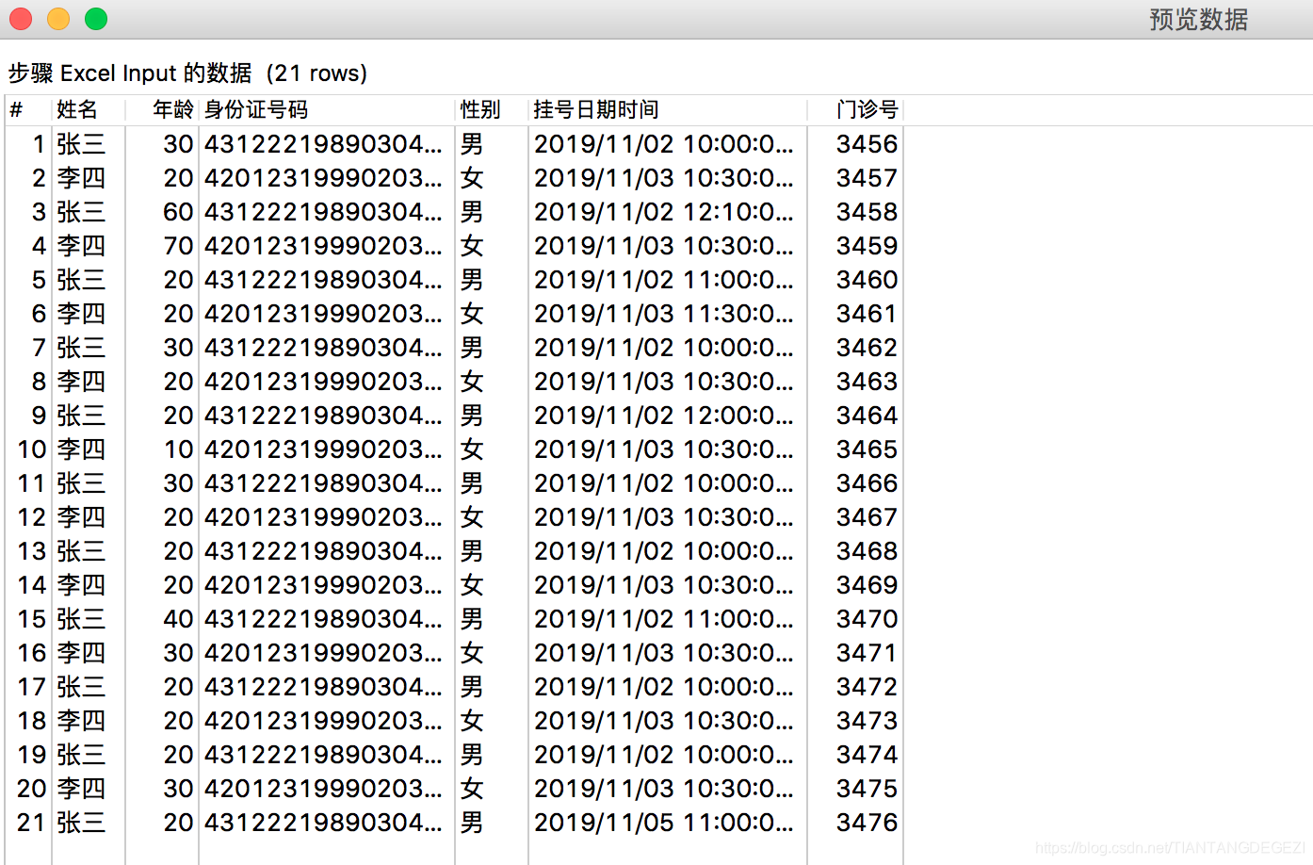Click age 10 in row 10
This screenshot has width=1313, height=865.
pos(178,449)
